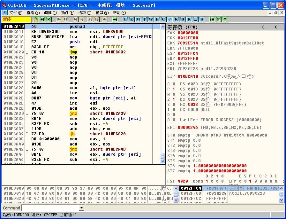Click the first < arrow in registers header
Viewport: 286px width, 219px height.
[263, 27]
